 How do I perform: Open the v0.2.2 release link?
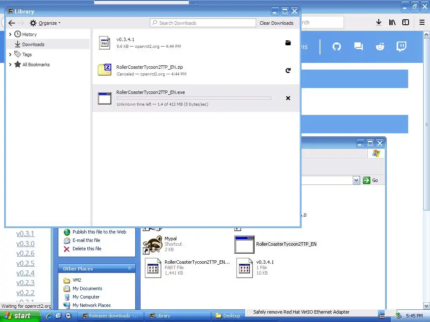pyautogui.click(x=25, y=293)
